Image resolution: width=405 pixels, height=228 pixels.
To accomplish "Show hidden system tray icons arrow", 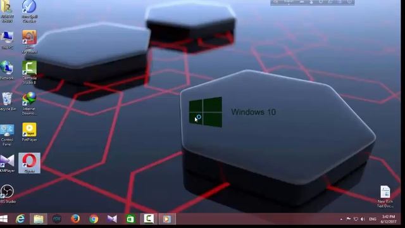I will pyautogui.click(x=341, y=219).
